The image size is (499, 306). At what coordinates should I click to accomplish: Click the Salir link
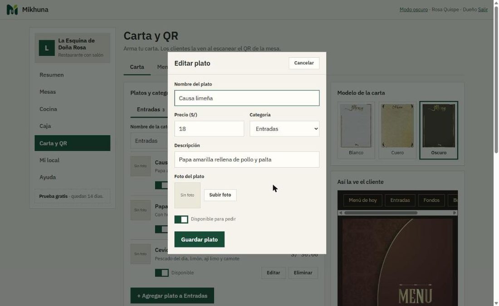click(x=483, y=10)
